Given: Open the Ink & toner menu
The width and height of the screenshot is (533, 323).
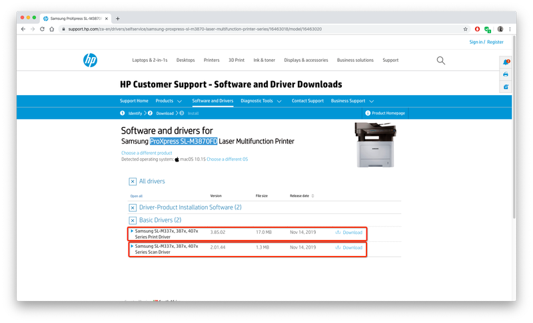Looking at the screenshot, I should click(x=264, y=60).
